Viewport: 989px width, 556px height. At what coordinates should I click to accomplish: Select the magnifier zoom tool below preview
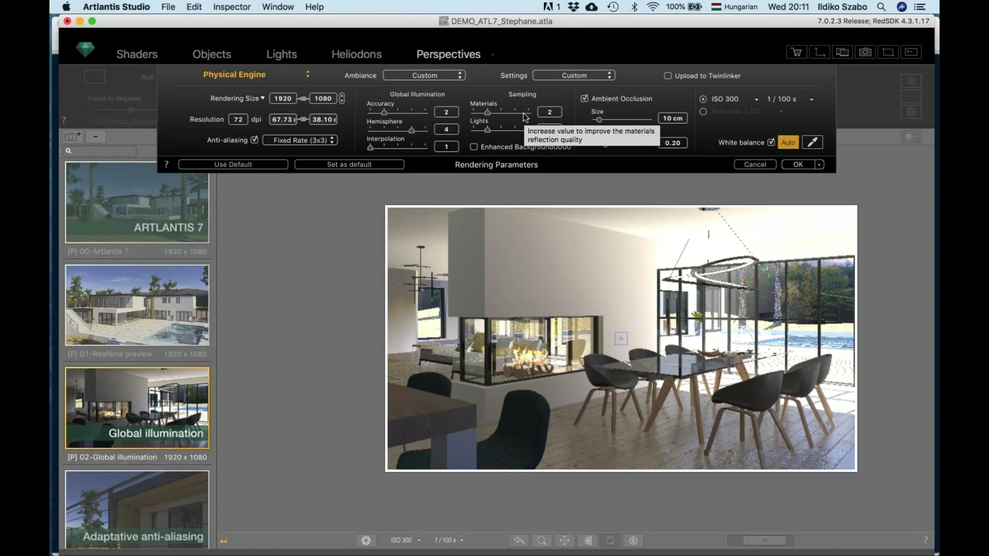click(x=541, y=540)
